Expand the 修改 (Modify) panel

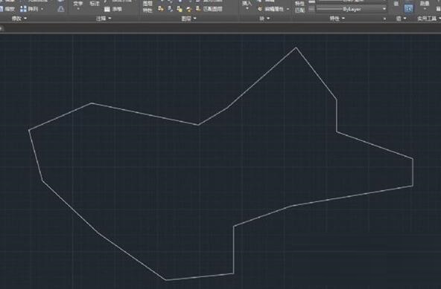(19, 19)
